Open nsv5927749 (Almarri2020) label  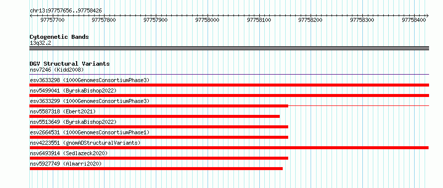click(x=66, y=164)
